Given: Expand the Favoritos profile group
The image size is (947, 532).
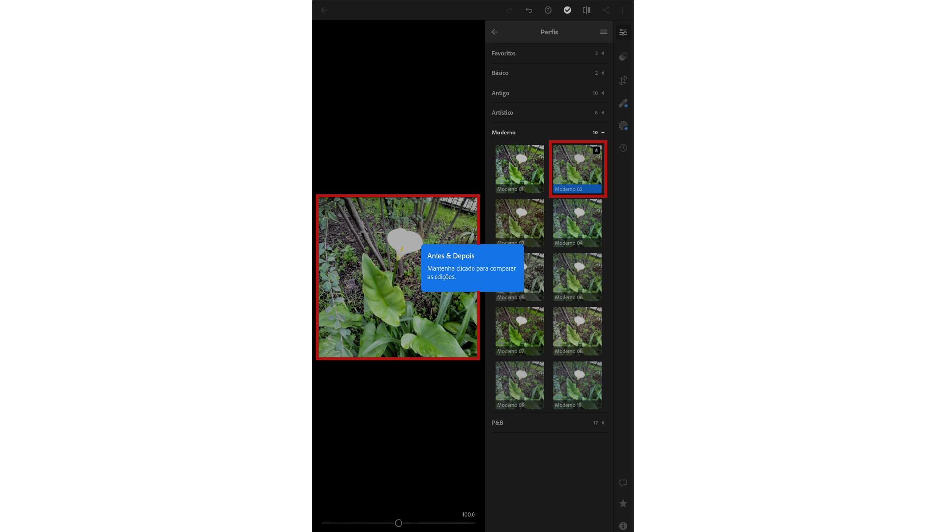Looking at the screenshot, I should 549,53.
